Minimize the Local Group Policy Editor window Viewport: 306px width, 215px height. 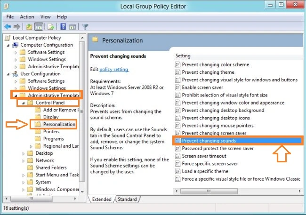click(270, 5)
